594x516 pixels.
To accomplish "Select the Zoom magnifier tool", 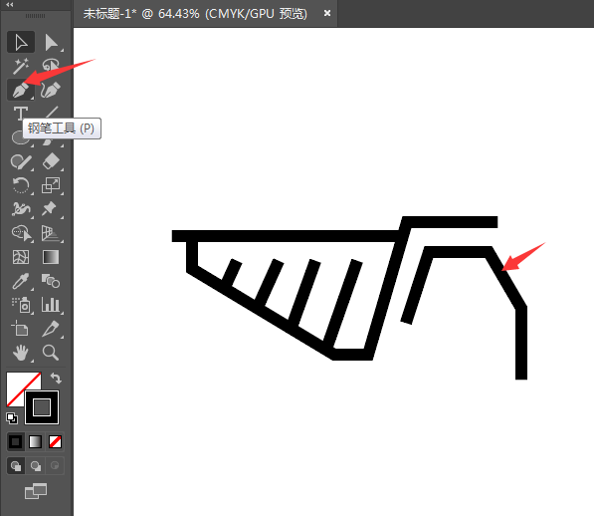I will [x=51, y=353].
